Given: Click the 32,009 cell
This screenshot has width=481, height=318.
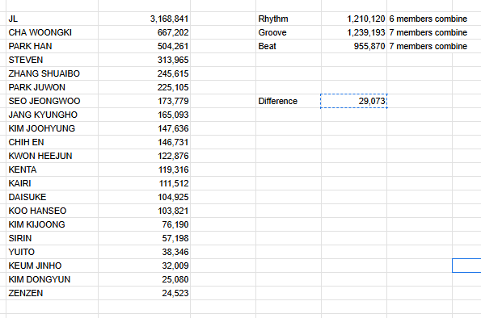Looking at the screenshot, I should tap(144, 266).
